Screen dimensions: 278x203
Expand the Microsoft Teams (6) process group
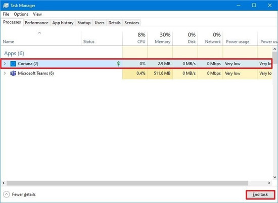tap(5, 73)
